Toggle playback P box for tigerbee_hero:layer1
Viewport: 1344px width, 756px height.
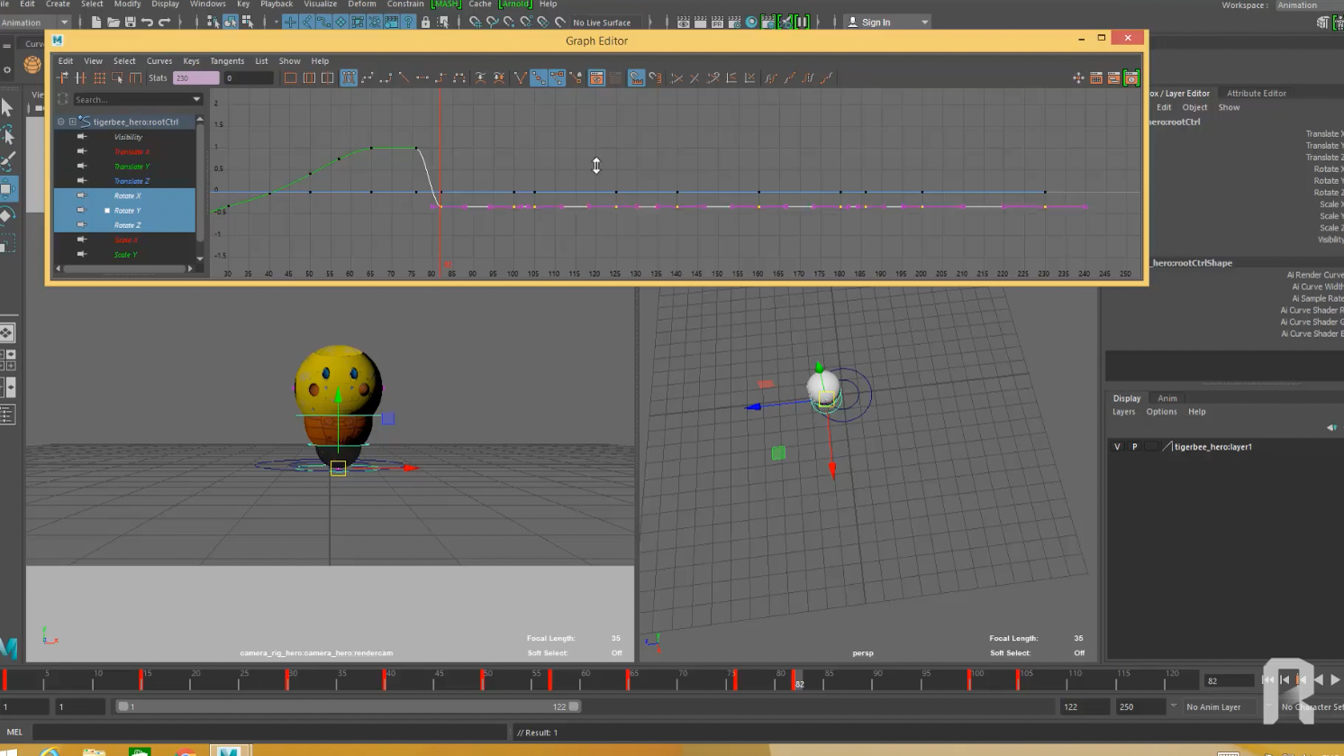[x=1134, y=447]
